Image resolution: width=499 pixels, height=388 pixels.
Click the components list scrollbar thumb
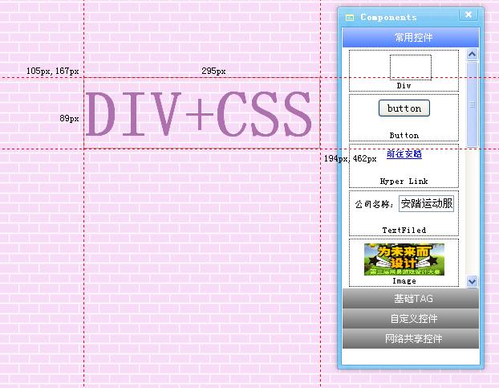472,104
